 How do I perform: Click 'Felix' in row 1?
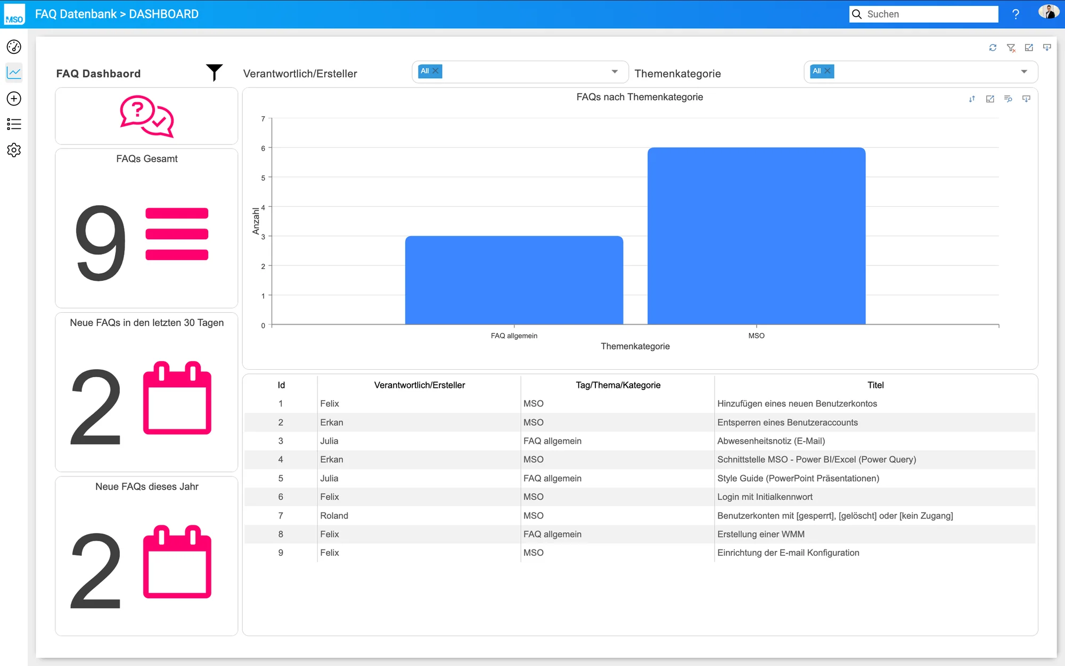pos(329,404)
